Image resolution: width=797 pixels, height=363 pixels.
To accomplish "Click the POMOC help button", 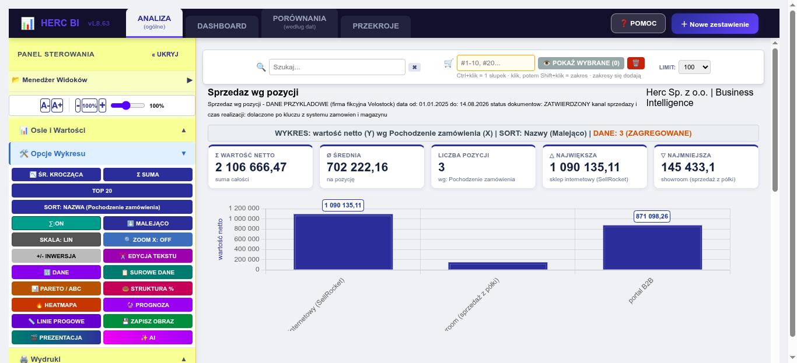I will pos(638,23).
